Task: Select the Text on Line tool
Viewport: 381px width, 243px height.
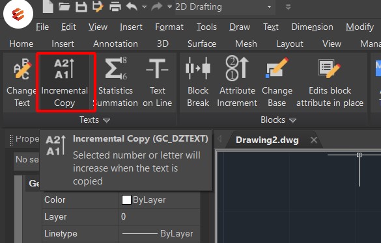Action: click(x=158, y=83)
